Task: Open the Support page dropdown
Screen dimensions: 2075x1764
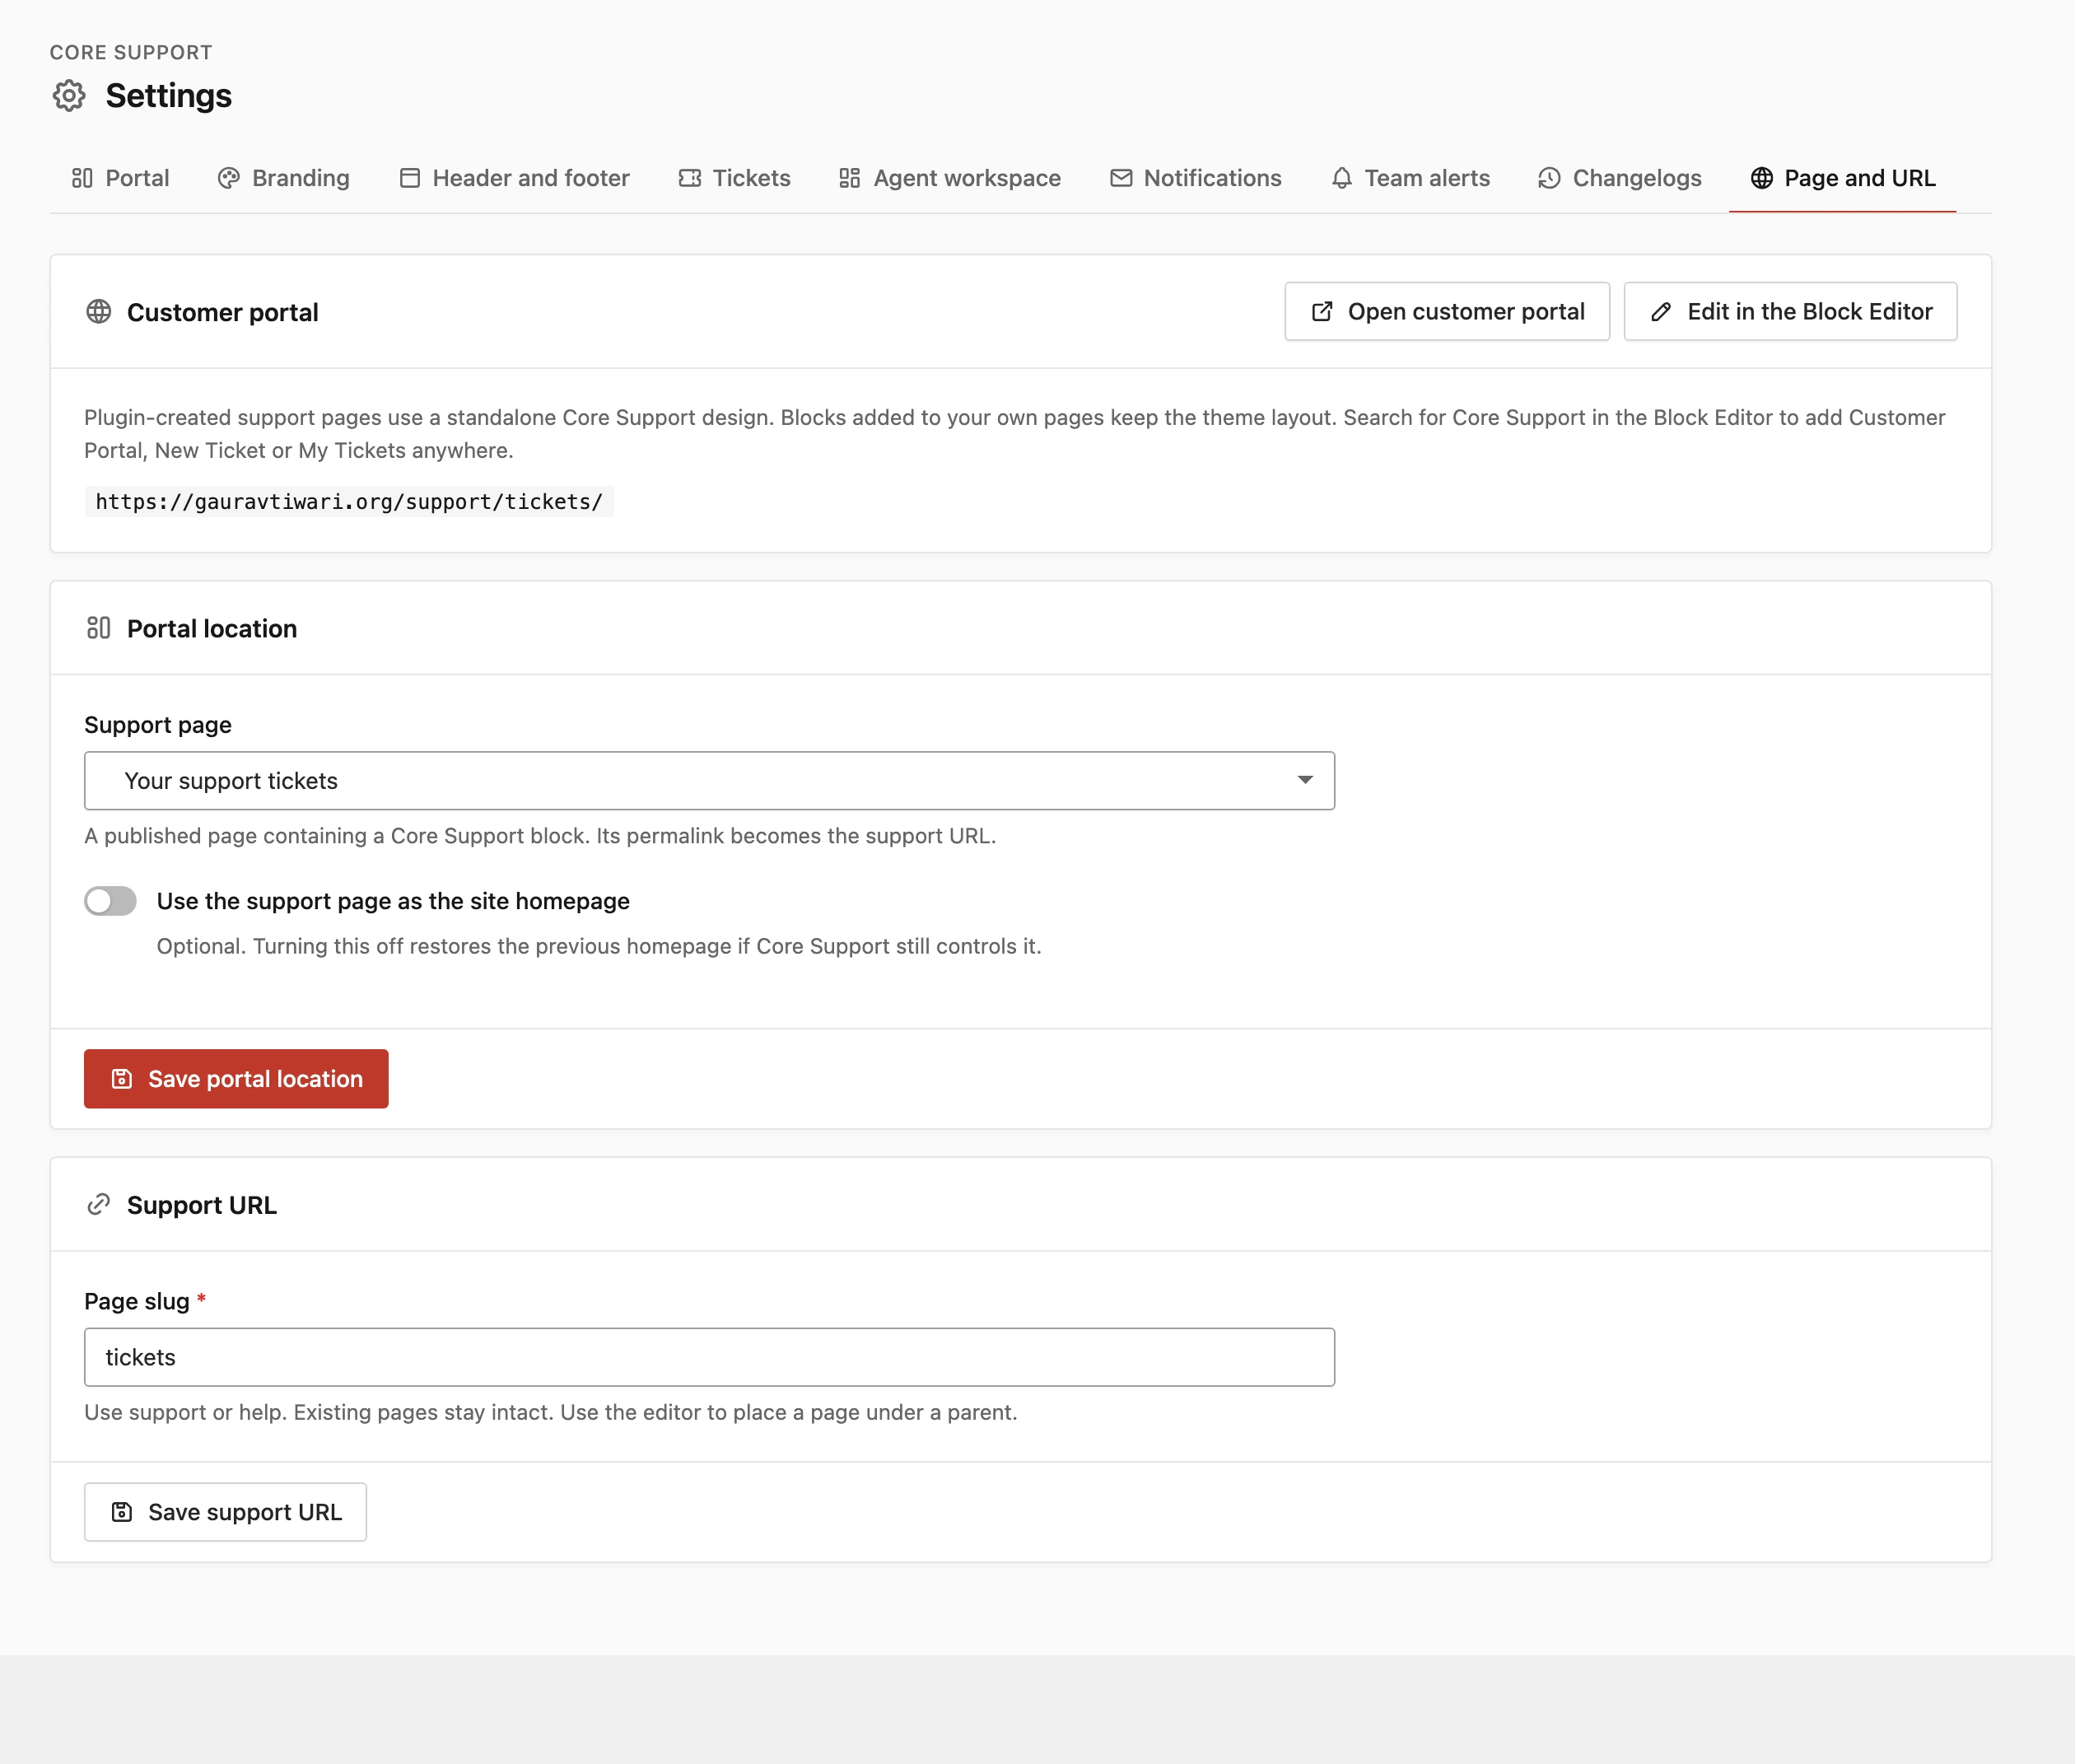Action: click(709, 781)
